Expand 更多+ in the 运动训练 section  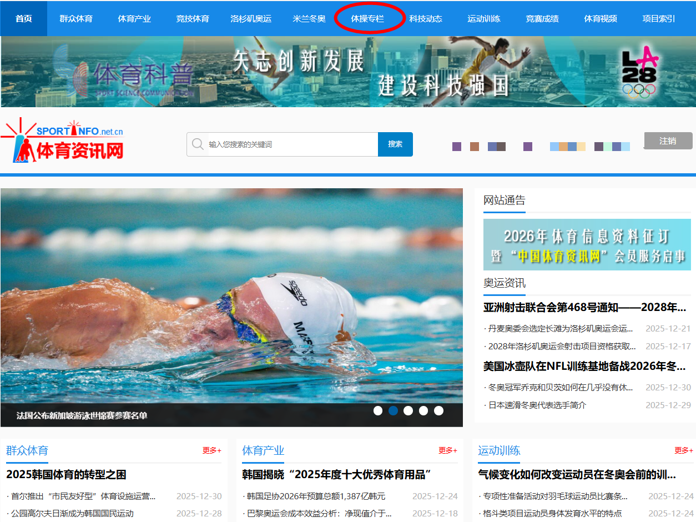[x=683, y=450]
